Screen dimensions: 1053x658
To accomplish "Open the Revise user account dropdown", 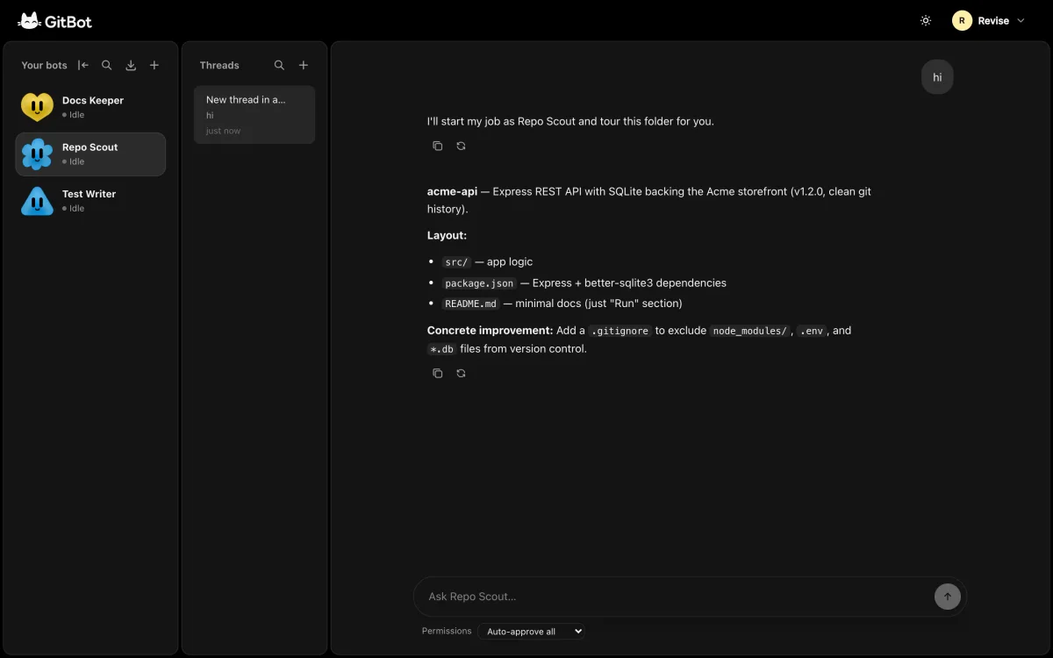I will (x=989, y=20).
